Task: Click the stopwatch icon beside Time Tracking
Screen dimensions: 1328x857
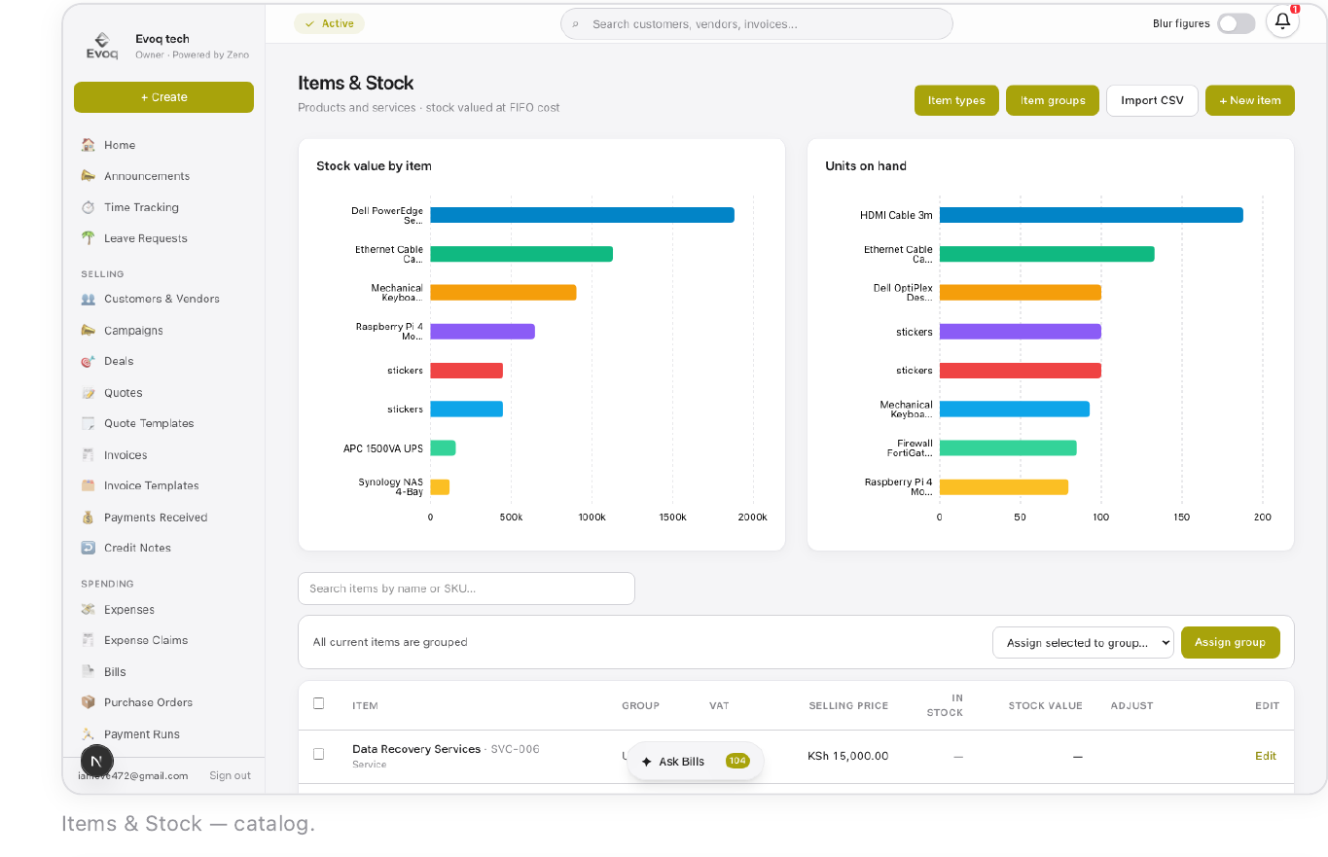Action: 89,207
